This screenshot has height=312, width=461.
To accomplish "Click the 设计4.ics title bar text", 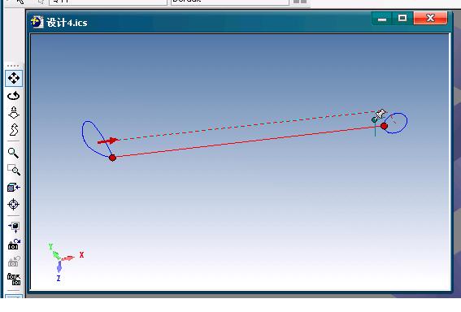I will [67, 23].
